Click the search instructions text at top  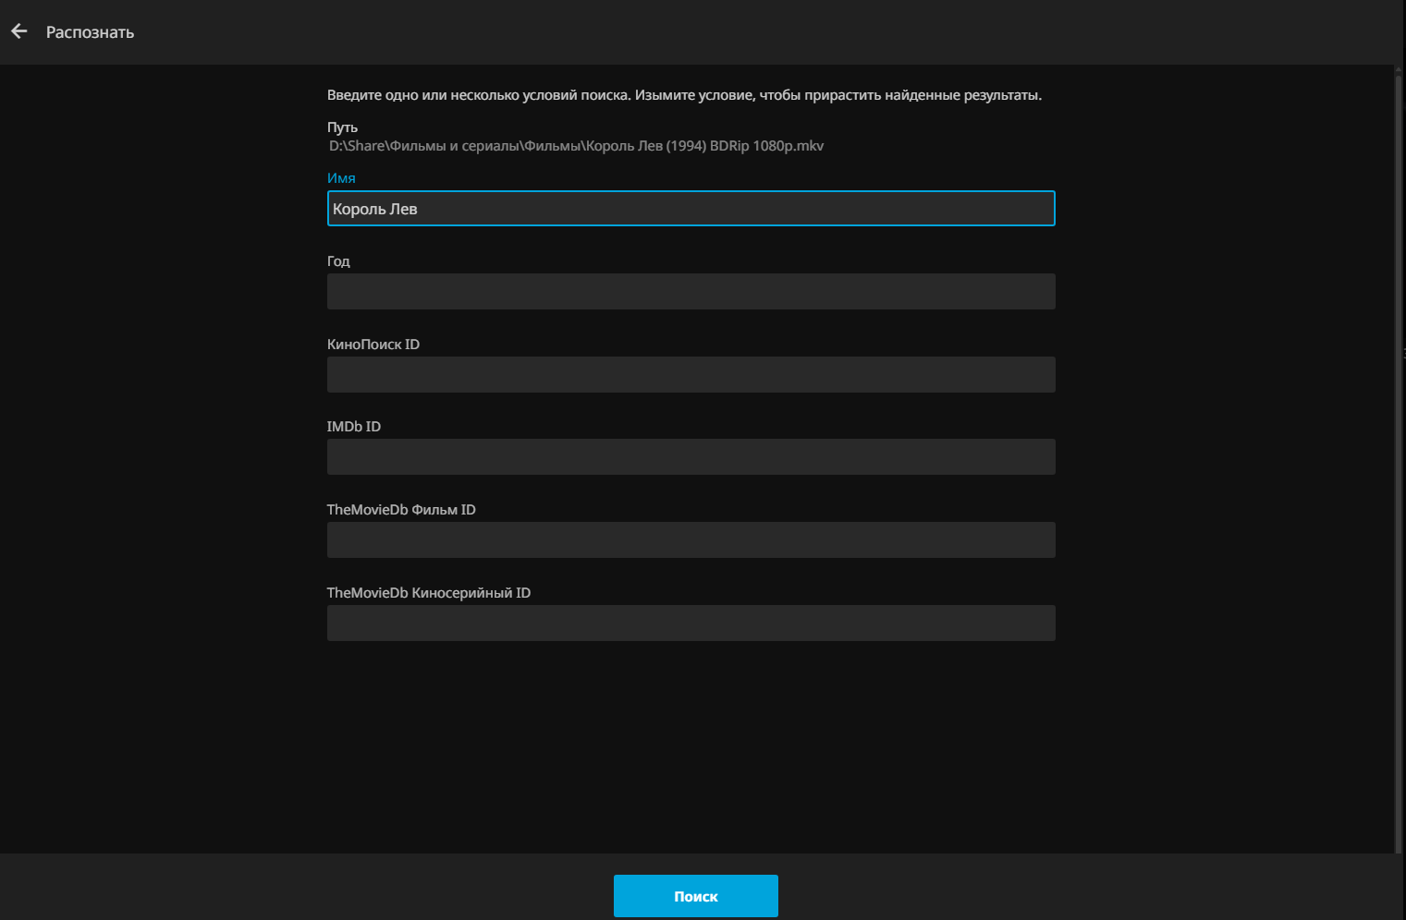tap(684, 95)
